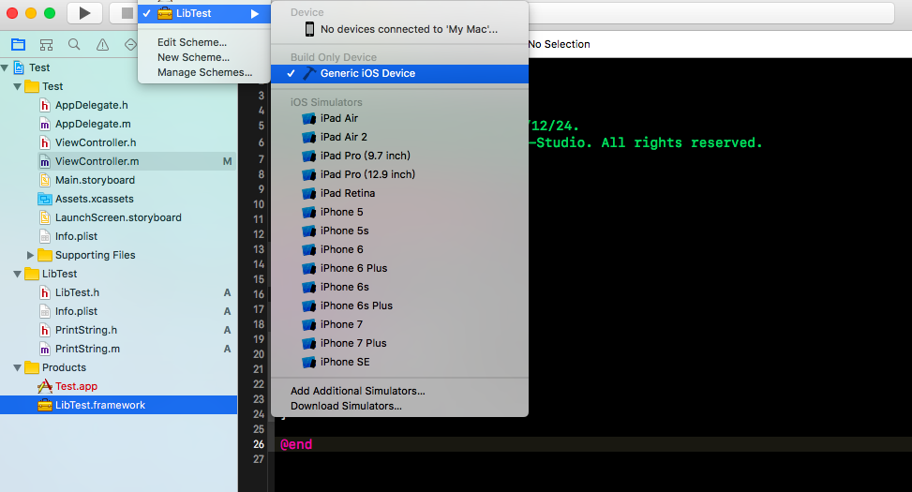Open LaunchScreen.storyboard file

tap(119, 217)
